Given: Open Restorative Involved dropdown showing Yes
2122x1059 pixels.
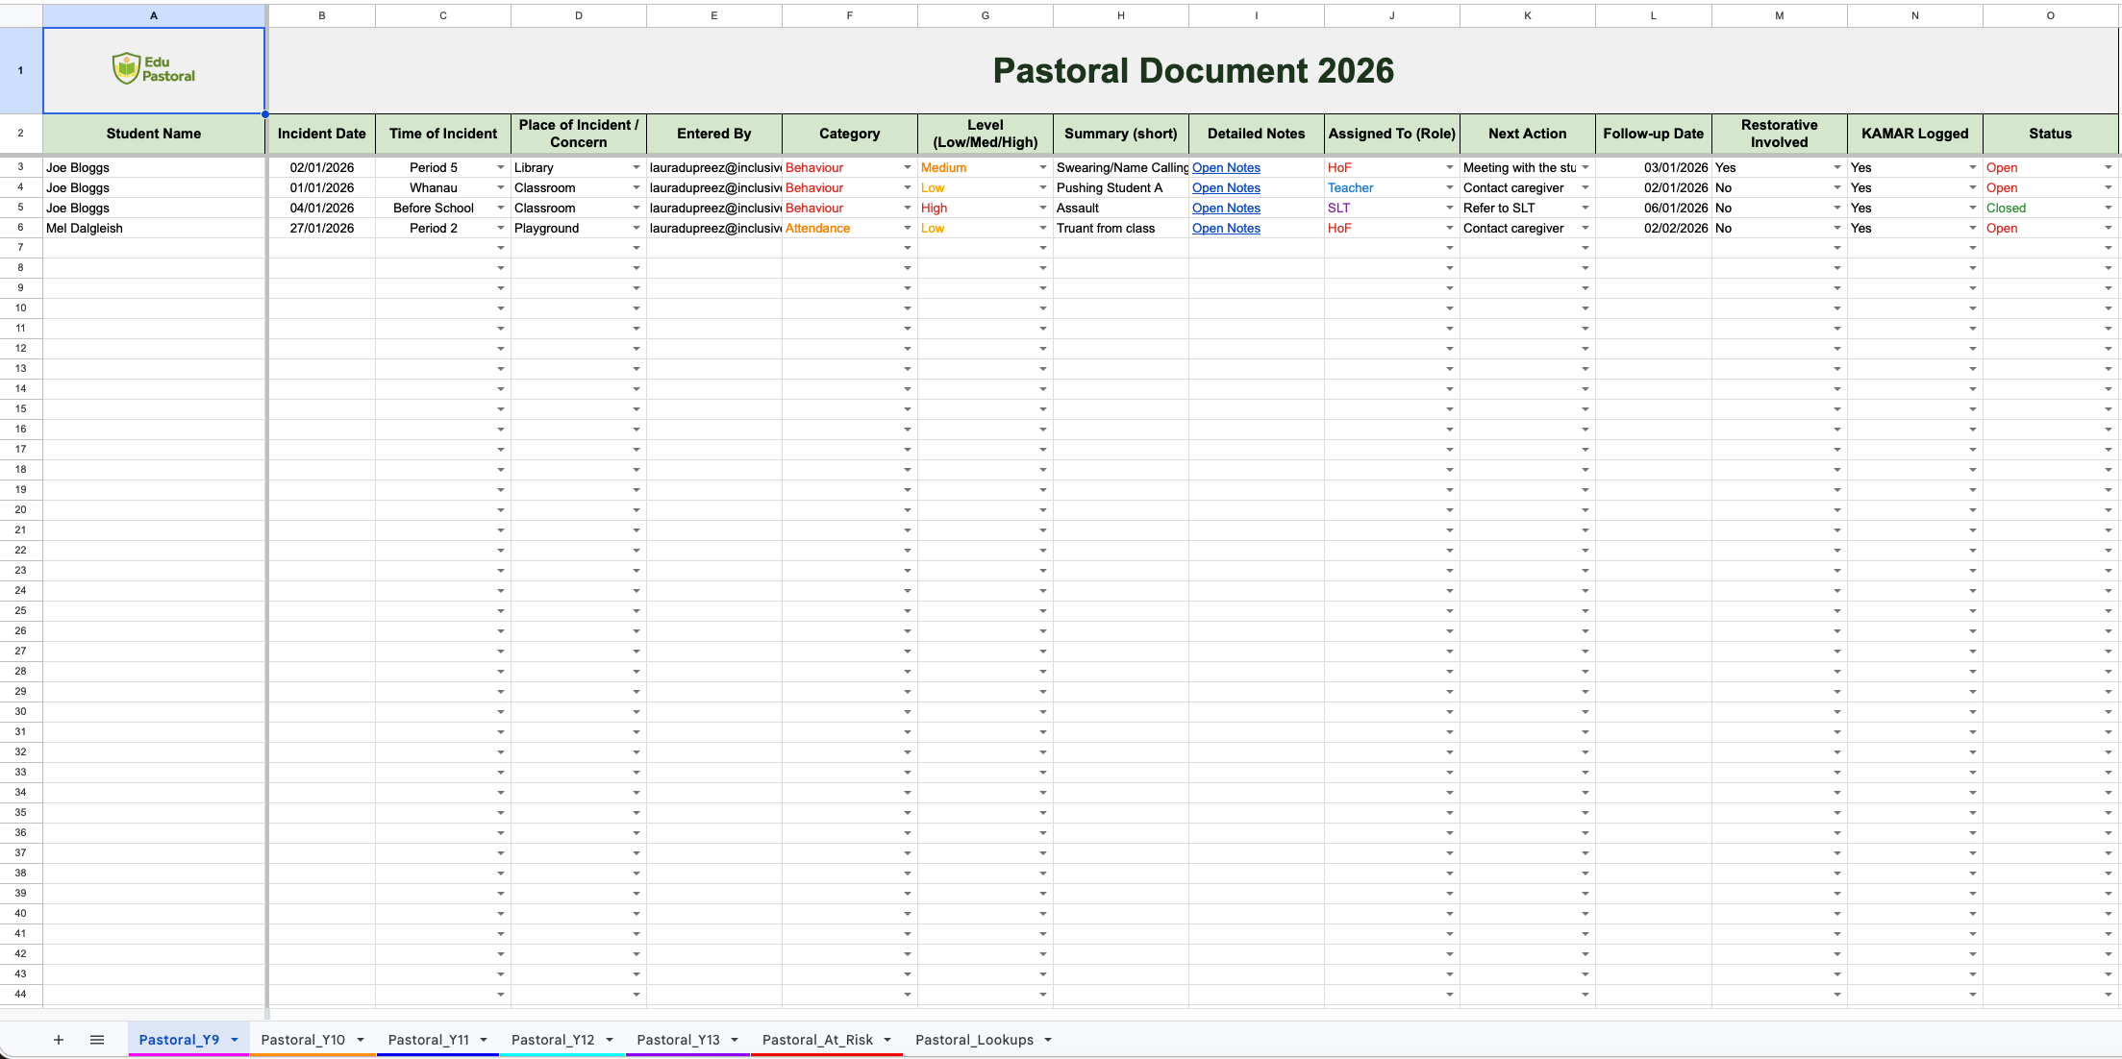Looking at the screenshot, I should point(1836,168).
